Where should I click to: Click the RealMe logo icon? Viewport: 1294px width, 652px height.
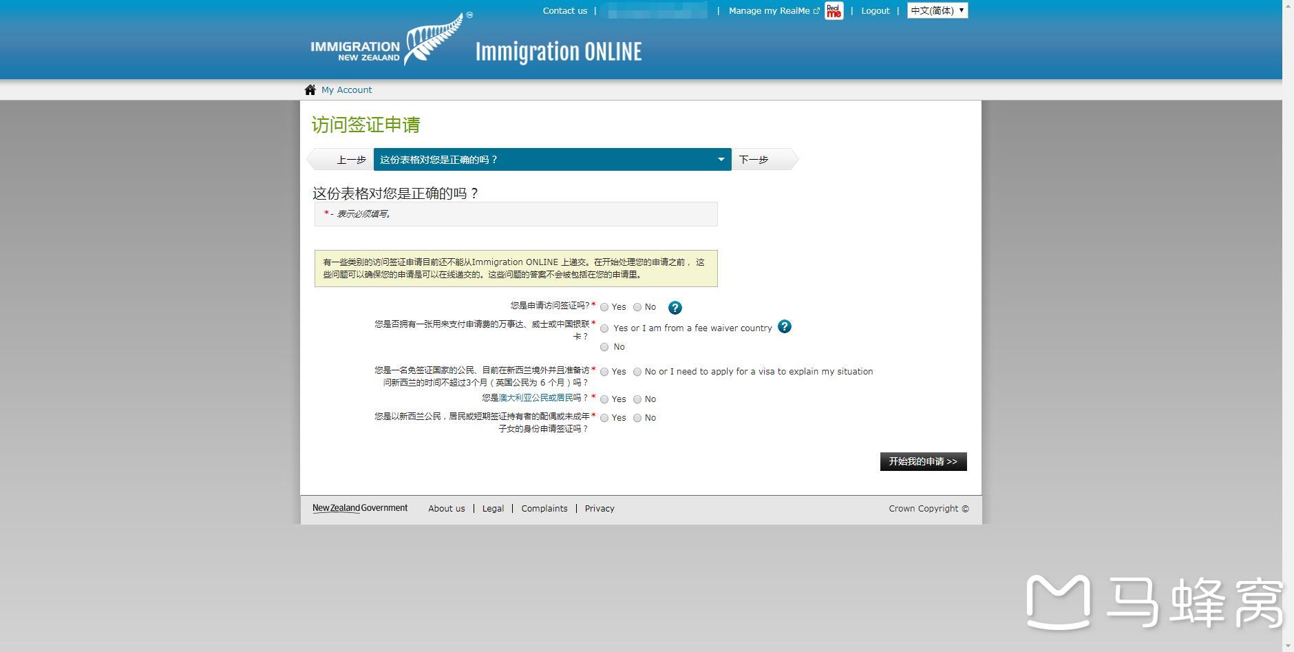[x=834, y=11]
